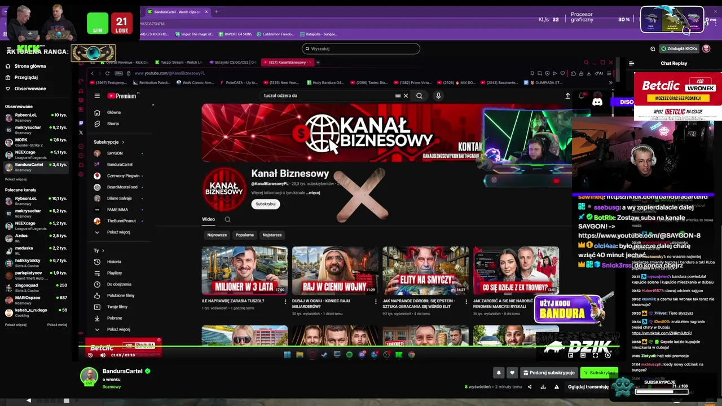Mute the clip with the speaker icon

103,355
